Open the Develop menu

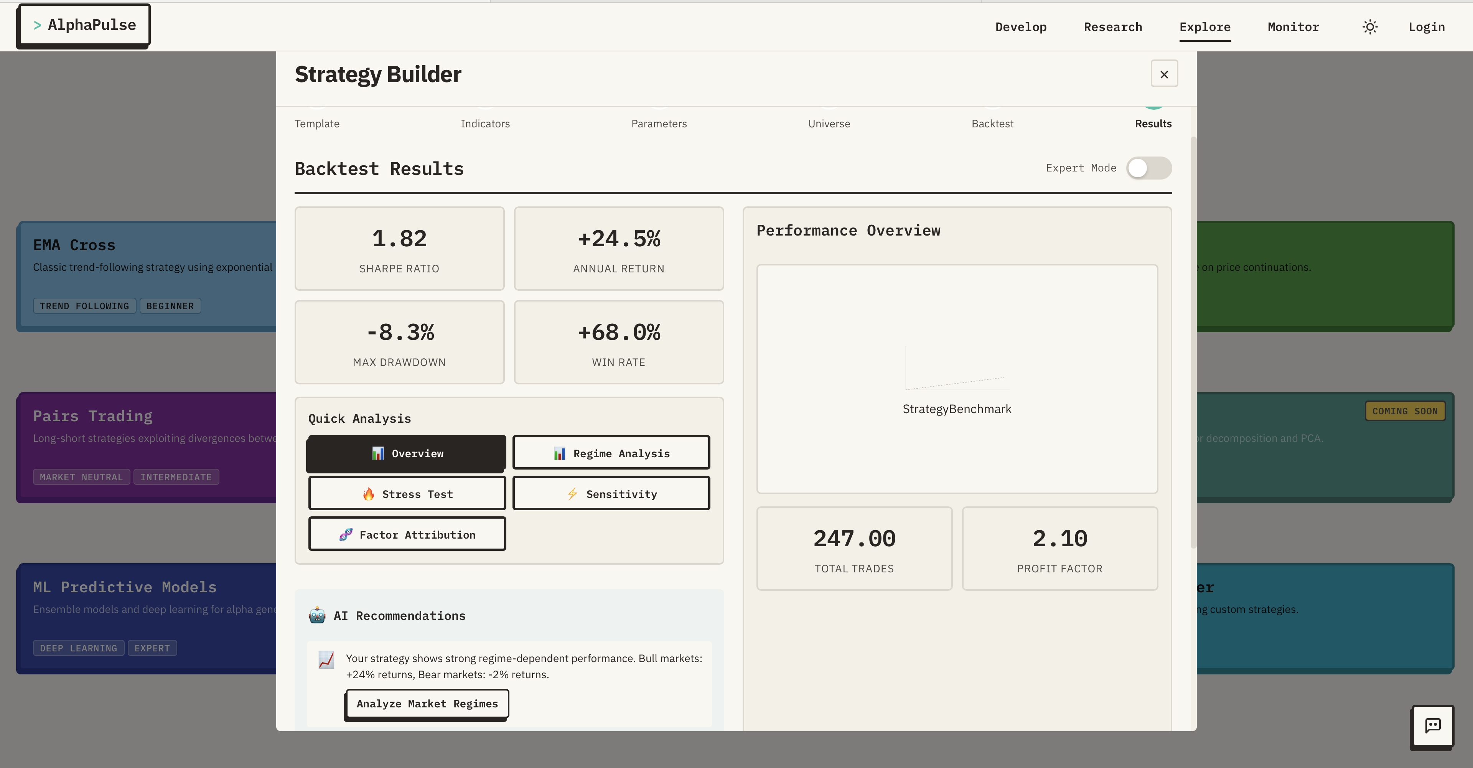pyautogui.click(x=1021, y=27)
